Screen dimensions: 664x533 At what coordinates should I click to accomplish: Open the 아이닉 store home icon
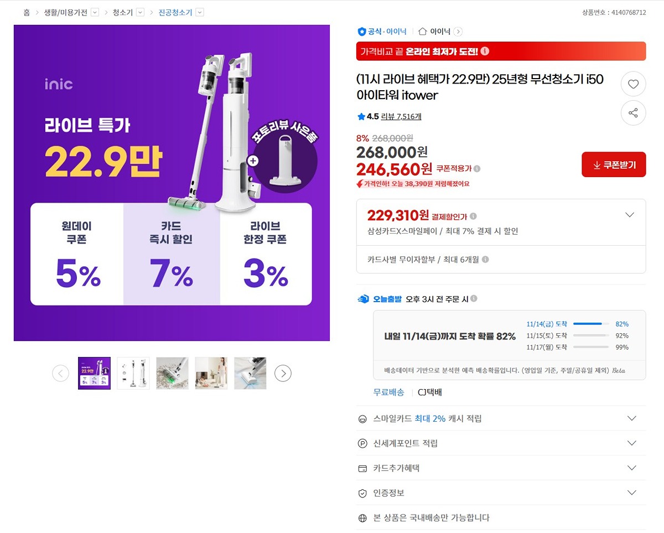423,32
